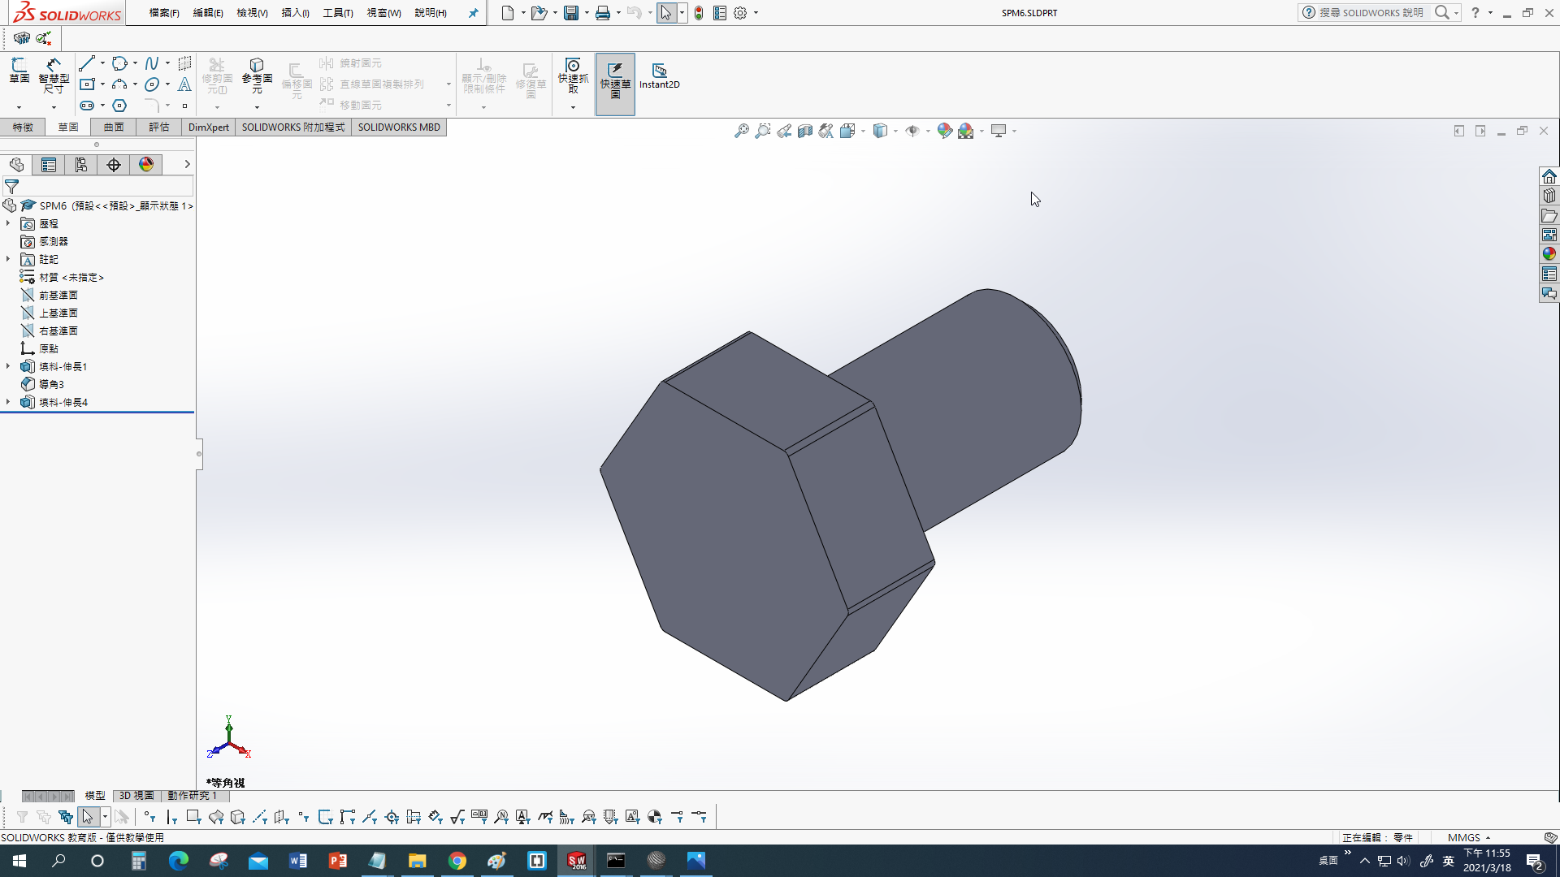
Task: Open the SOLIDWORKS Resources home icon in task pane
Action: tap(1549, 176)
